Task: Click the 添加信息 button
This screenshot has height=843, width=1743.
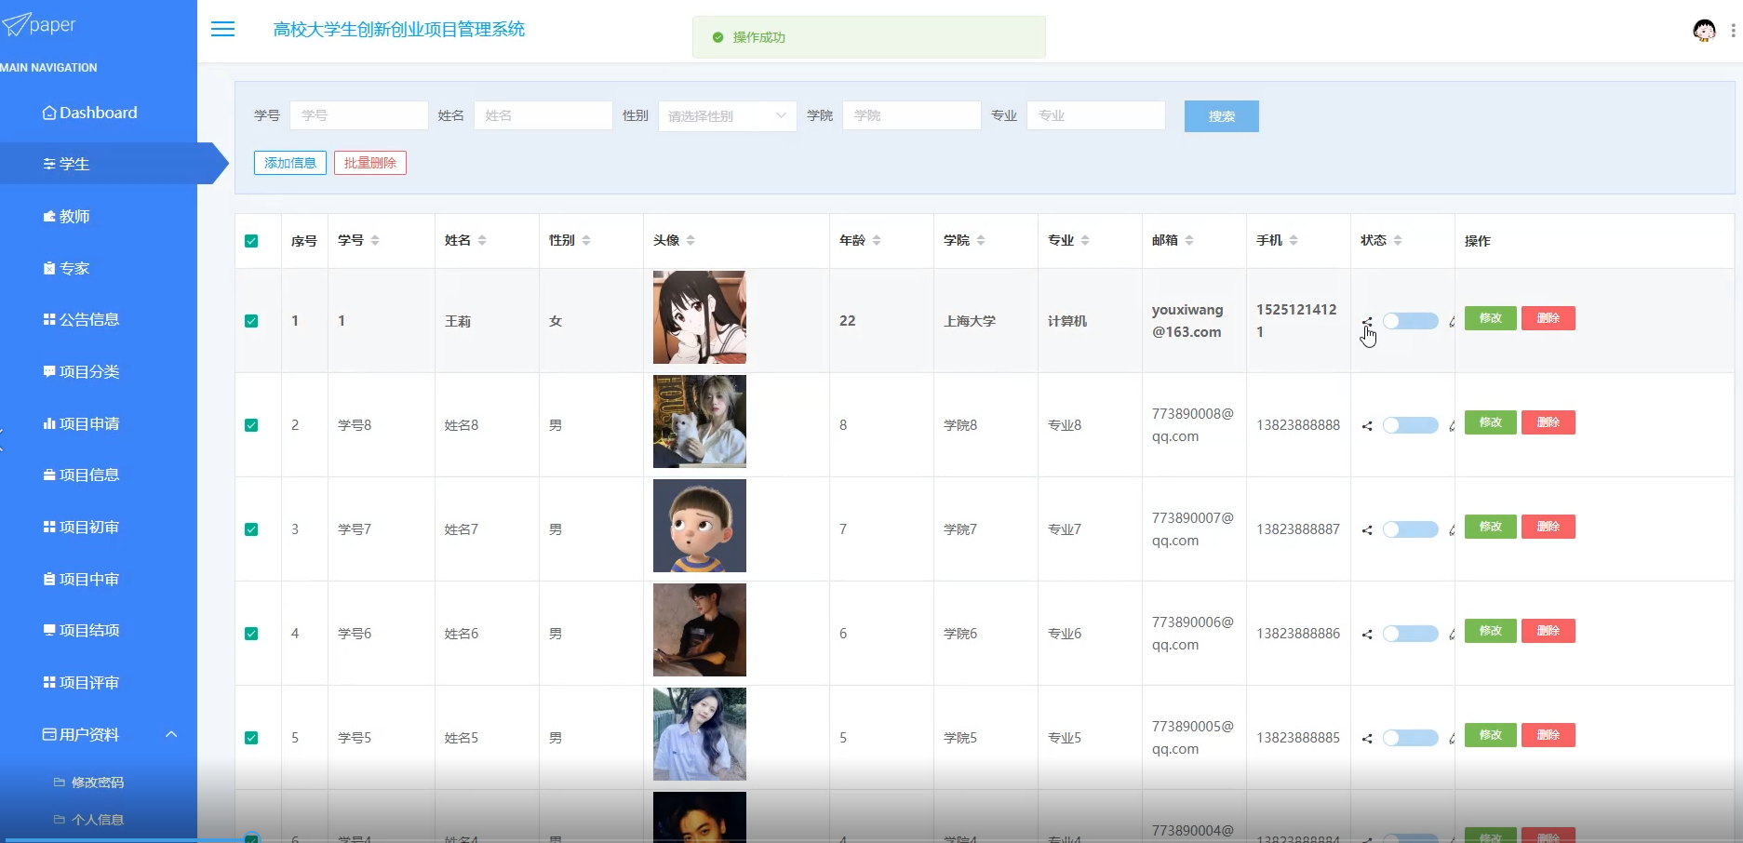Action: click(289, 162)
